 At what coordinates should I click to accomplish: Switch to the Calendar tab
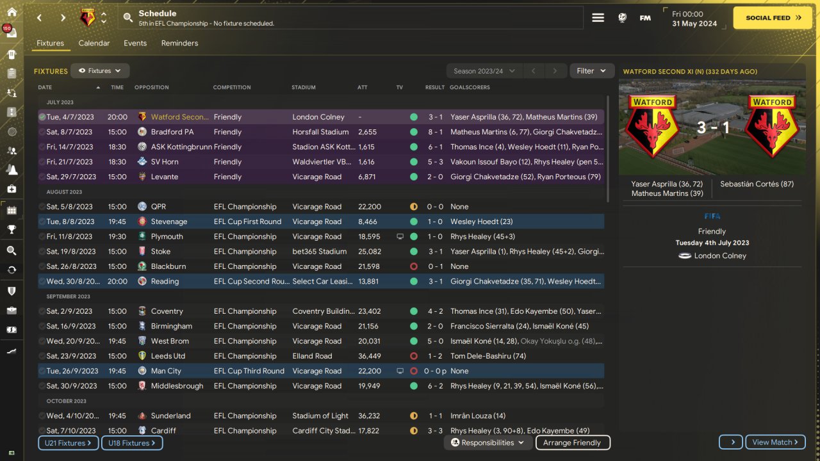coord(94,44)
